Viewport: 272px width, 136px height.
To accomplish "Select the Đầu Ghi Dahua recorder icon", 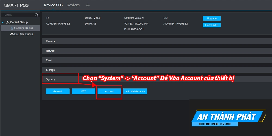I will [x=12, y=34].
